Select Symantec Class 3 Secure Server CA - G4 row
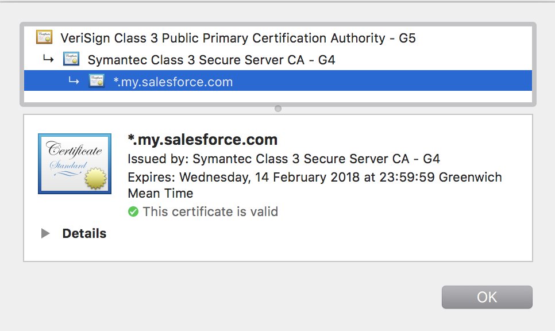 278,59
